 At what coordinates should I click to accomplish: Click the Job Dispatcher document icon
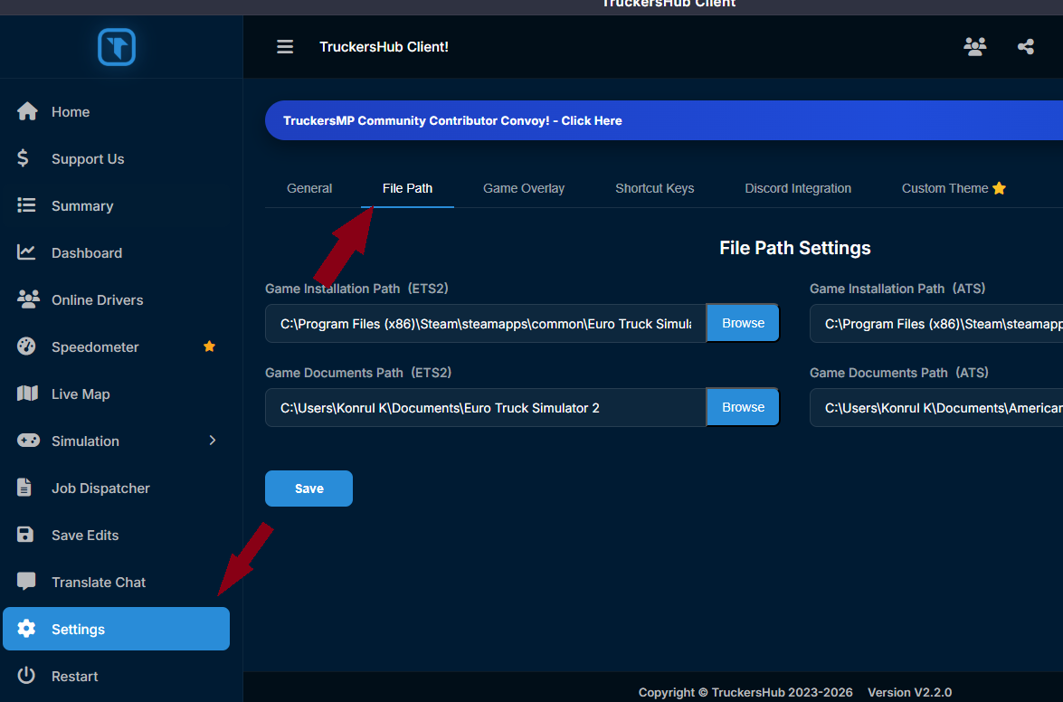click(x=24, y=488)
